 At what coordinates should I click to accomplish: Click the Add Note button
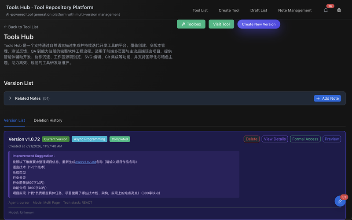pos(327,98)
